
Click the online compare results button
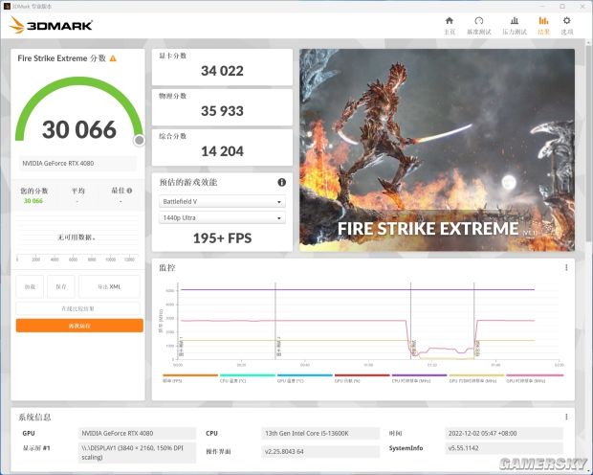click(x=77, y=308)
